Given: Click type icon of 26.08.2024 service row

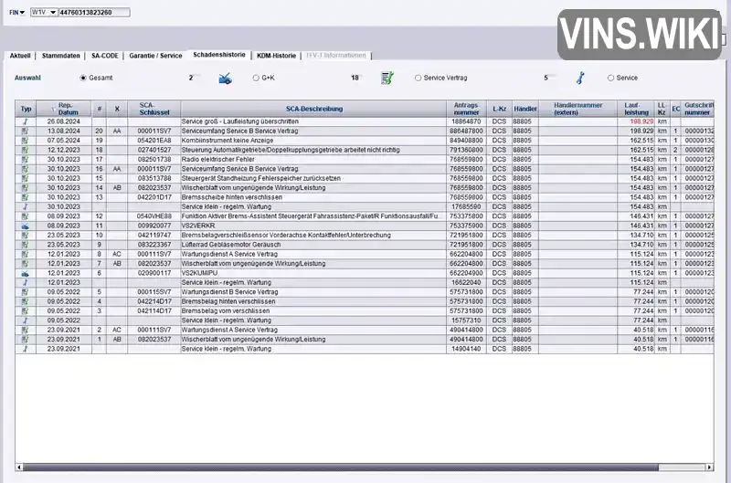Looking at the screenshot, I should [26, 121].
